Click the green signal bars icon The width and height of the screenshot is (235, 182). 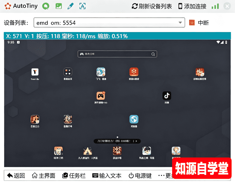pyautogui.click(x=215, y=6)
